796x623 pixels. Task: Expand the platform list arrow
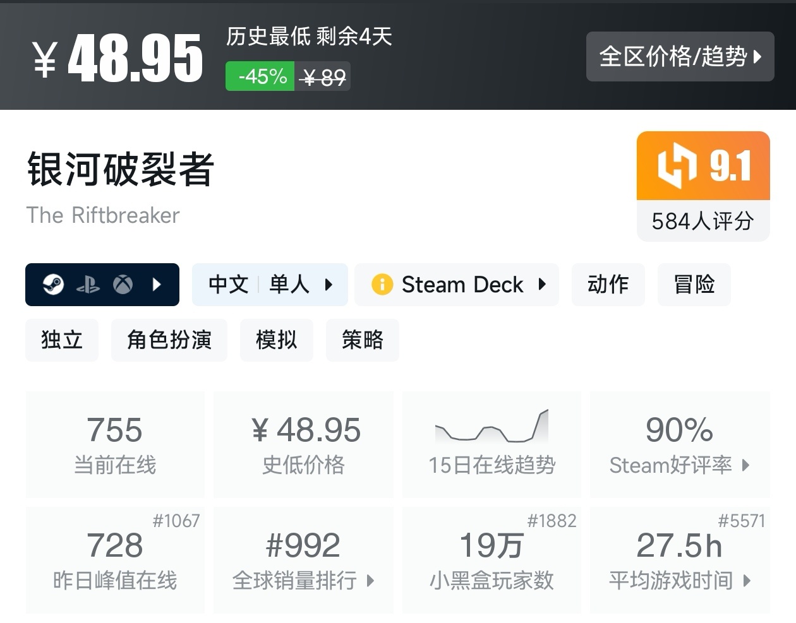click(156, 285)
